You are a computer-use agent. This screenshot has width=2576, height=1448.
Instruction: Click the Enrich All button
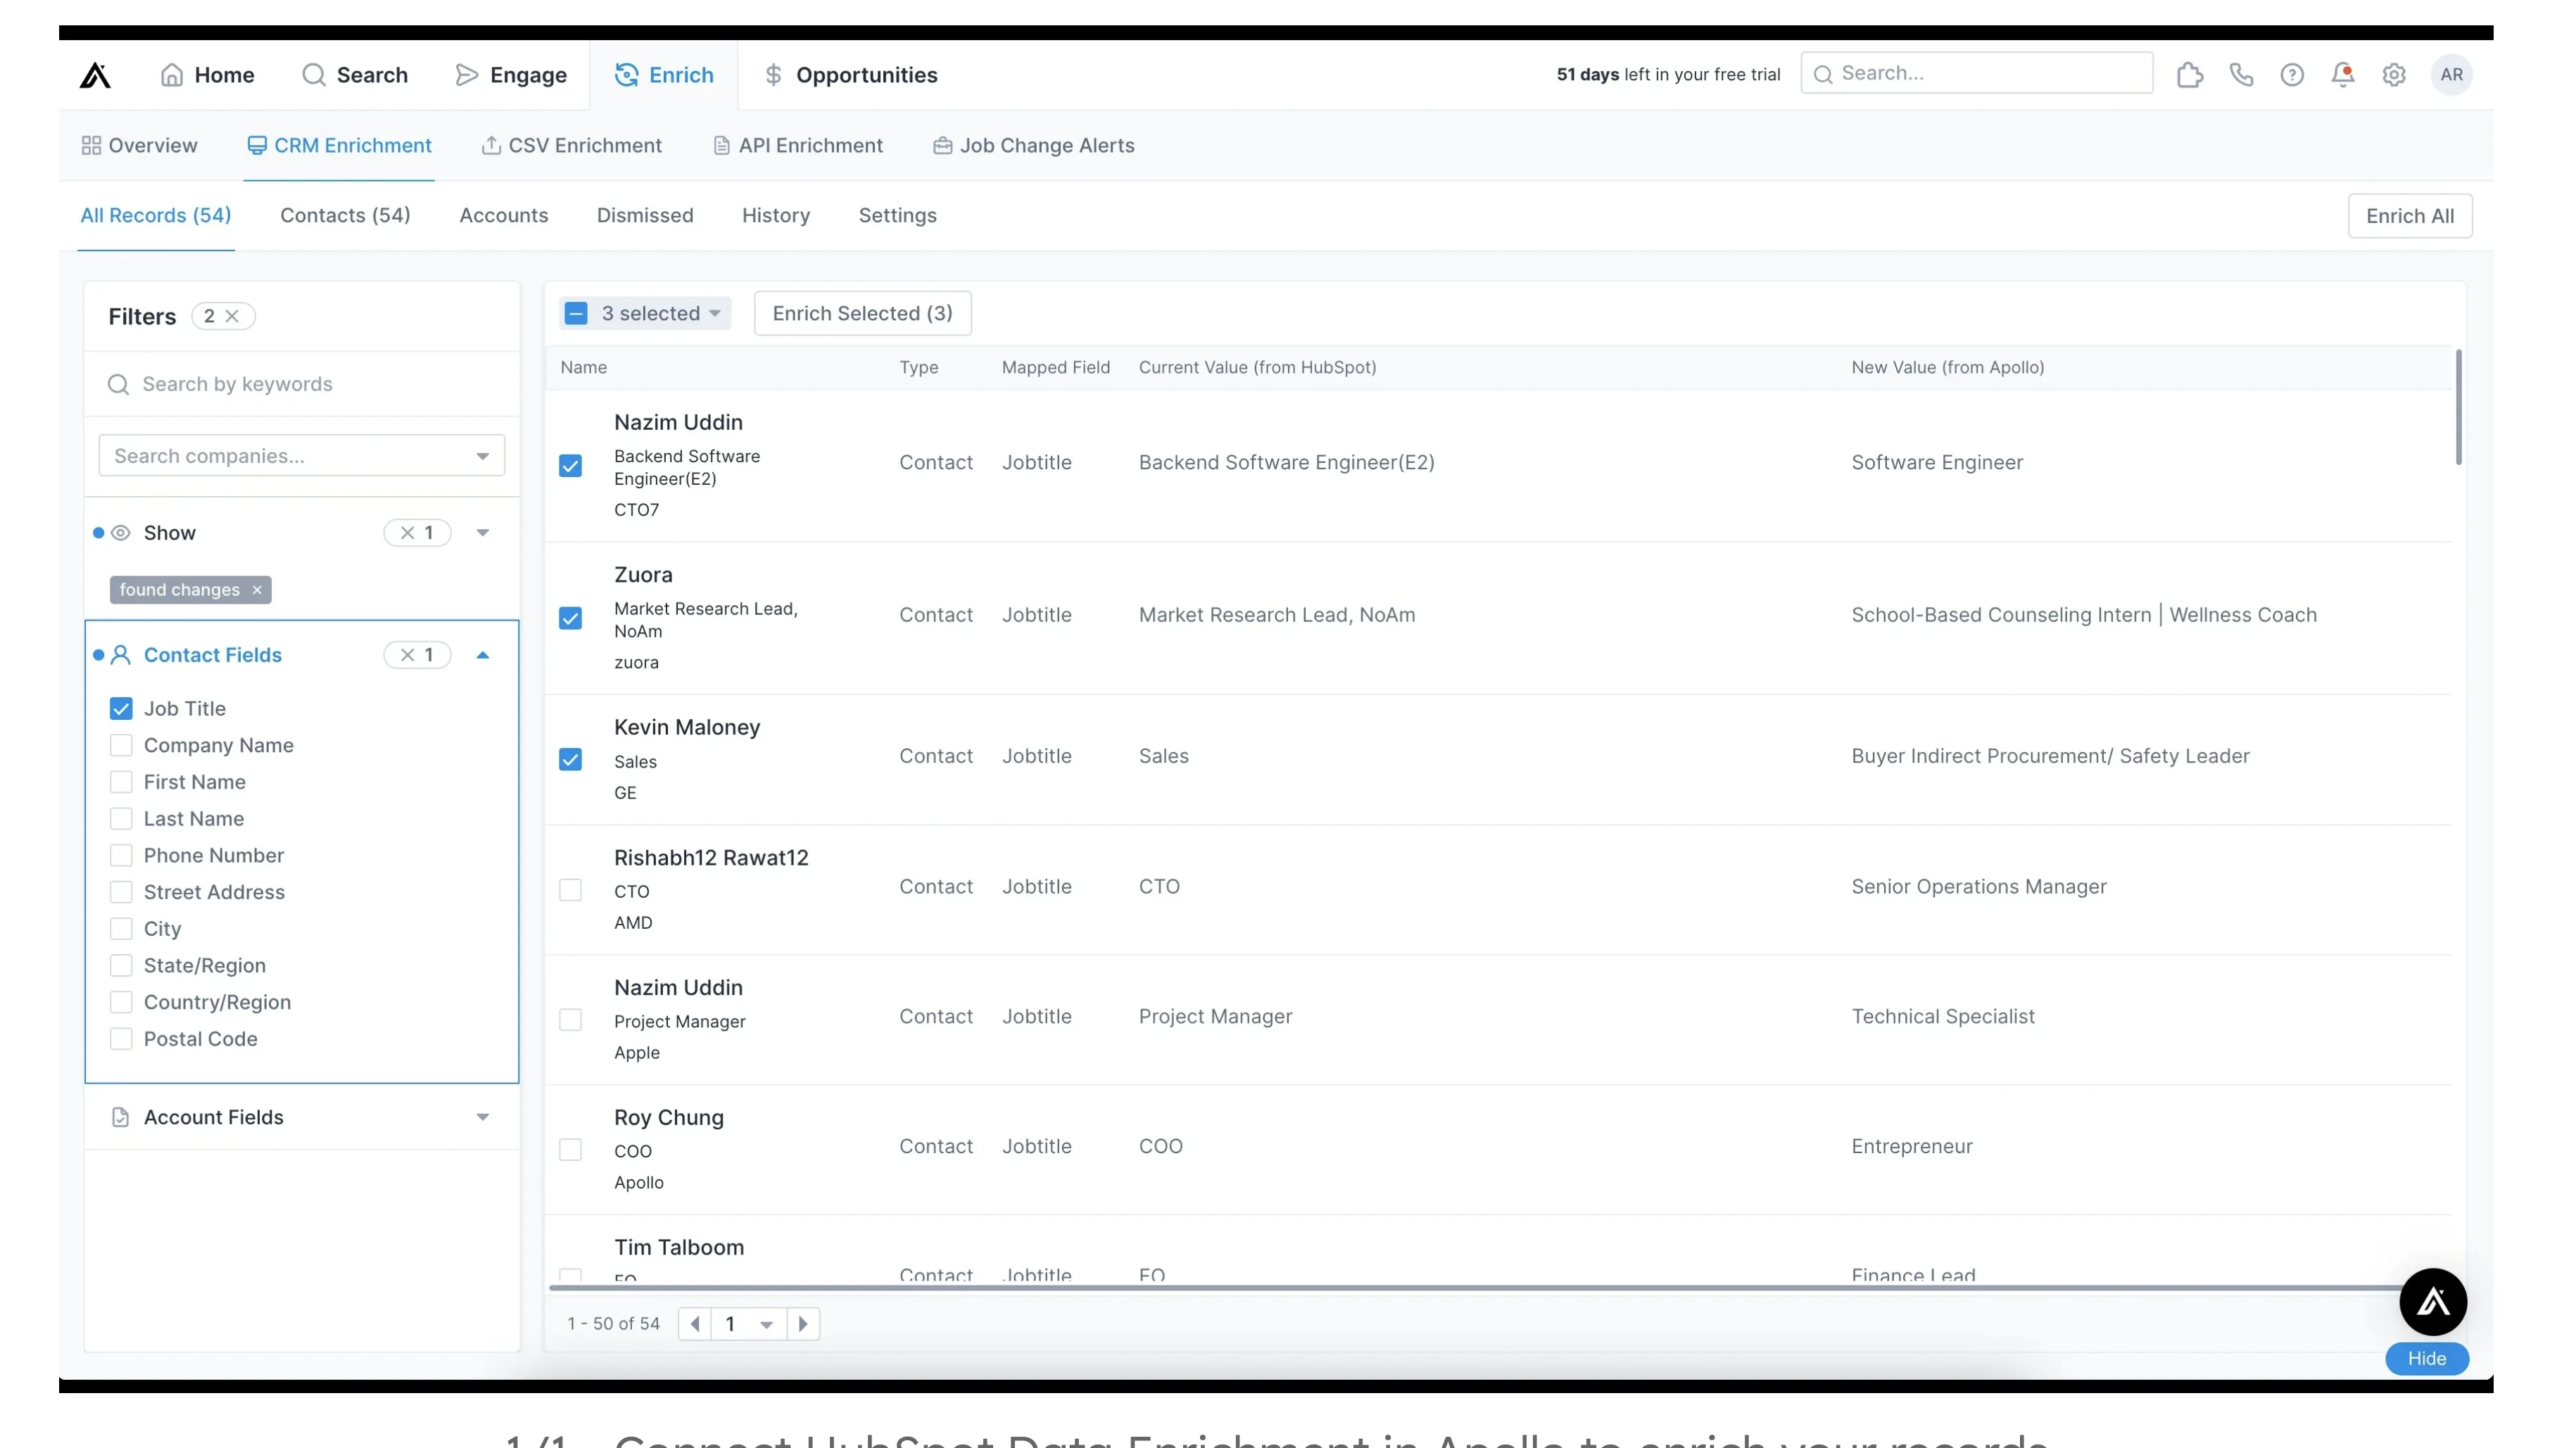point(2410,215)
